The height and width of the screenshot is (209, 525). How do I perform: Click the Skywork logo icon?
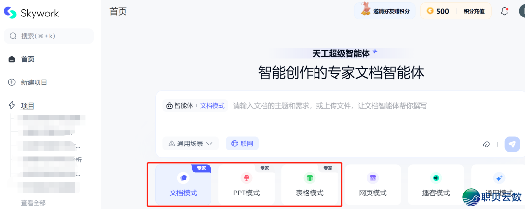[10, 13]
